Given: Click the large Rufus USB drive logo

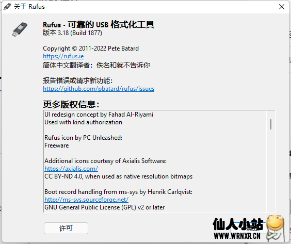Looking at the screenshot, I should point(20,29).
